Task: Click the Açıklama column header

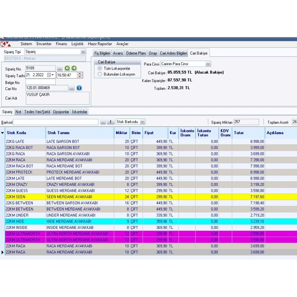Action: click(281, 133)
